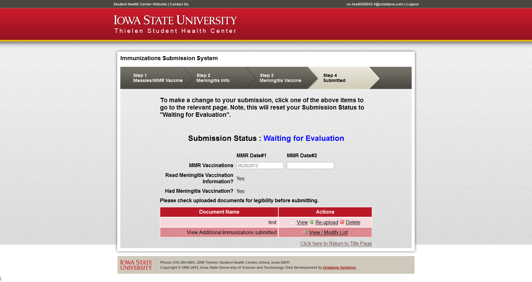This screenshot has height=282, width=532.
Task: Click the View / Modify List icon
Action: click(x=305, y=232)
